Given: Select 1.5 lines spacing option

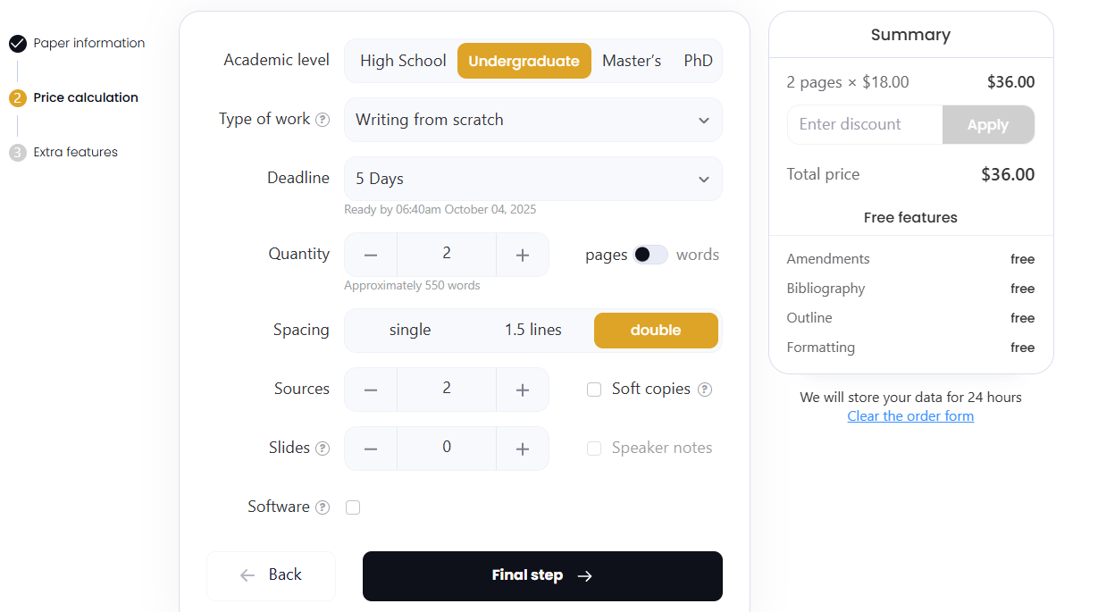Looking at the screenshot, I should (x=532, y=330).
